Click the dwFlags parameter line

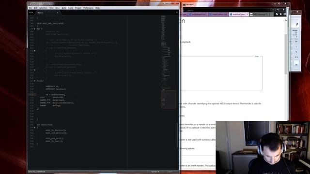pos(50,105)
